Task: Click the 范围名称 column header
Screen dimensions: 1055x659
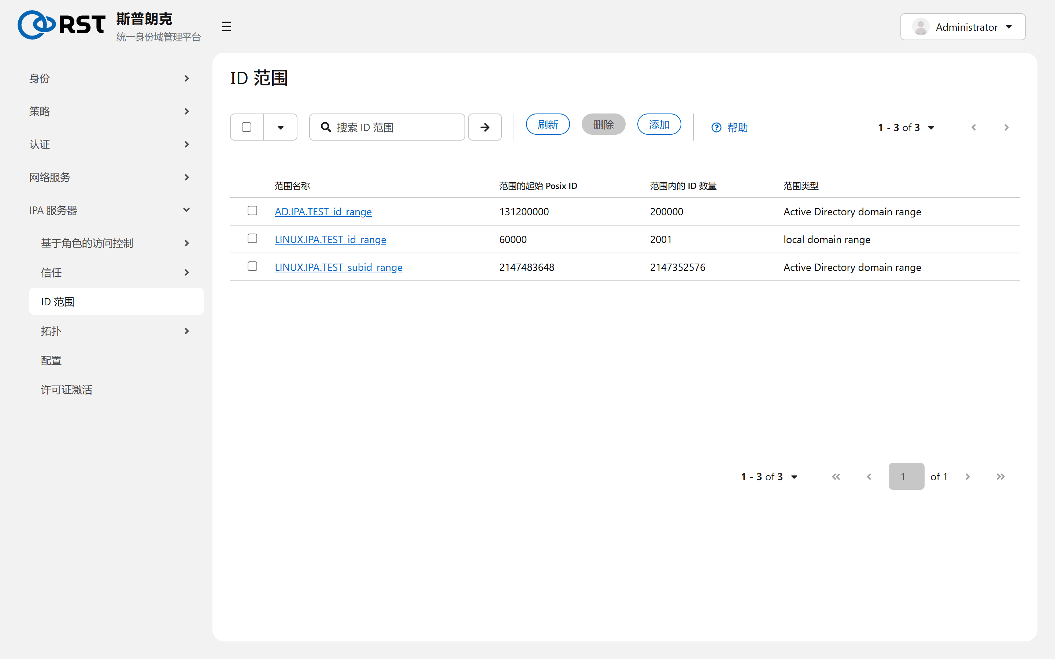Action: pyautogui.click(x=292, y=186)
